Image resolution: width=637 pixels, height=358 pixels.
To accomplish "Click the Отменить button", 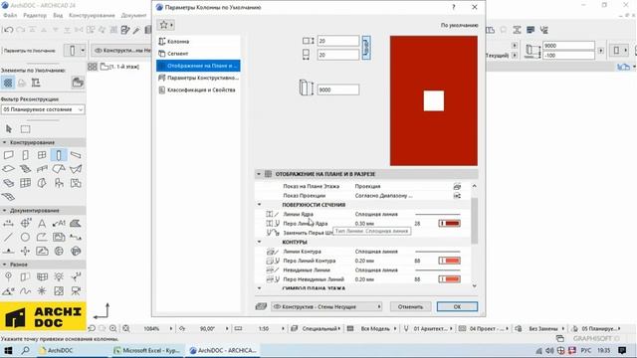I will (x=410, y=307).
